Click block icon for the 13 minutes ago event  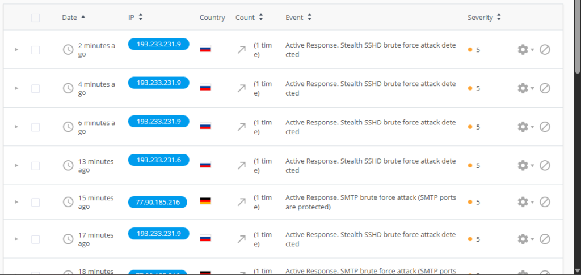[x=545, y=165]
